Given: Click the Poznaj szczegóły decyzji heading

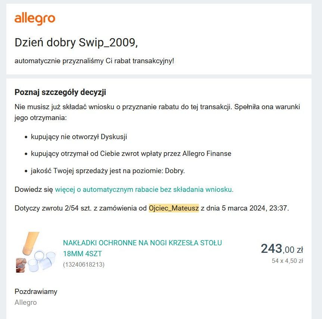Looking at the screenshot, I should click(x=60, y=92).
